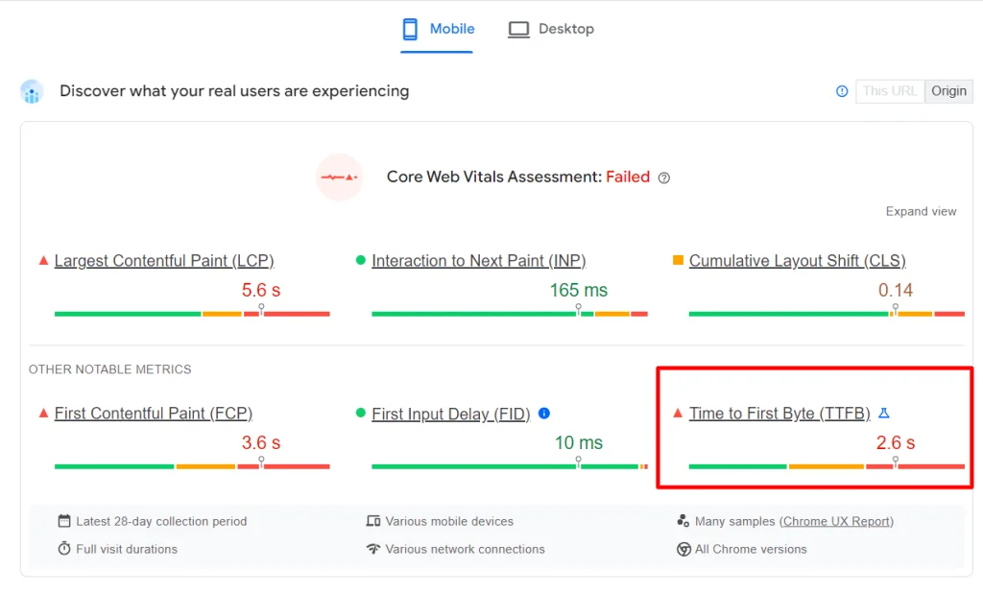The image size is (983, 593).
Task: Click Expand view
Action: pyautogui.click(x=921, y=211)
